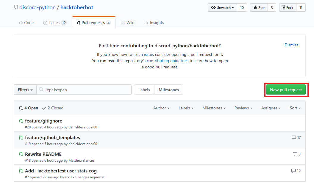The image size is (314, 187).
Task: Open the contributing guidelines link
Action: (168, 61)
